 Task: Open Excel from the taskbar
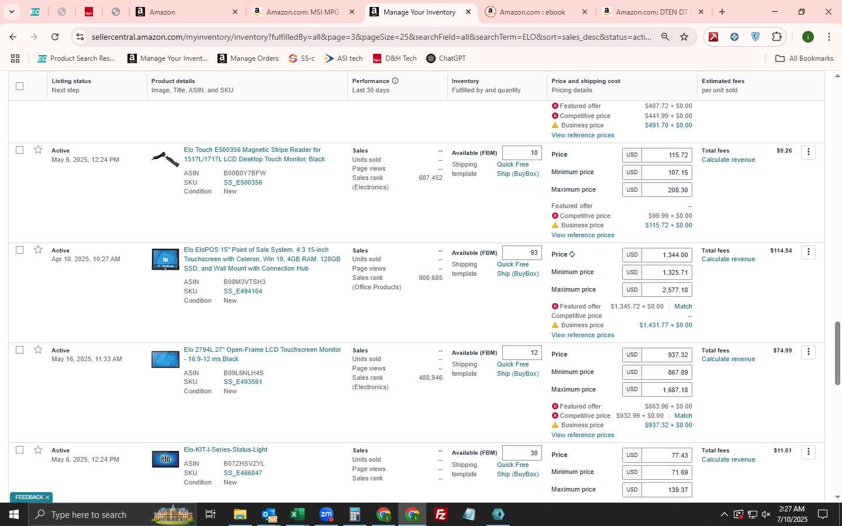click(297, 514)
